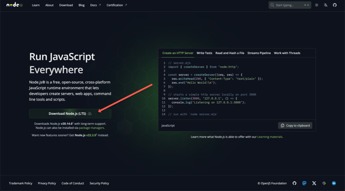
Task: Click code line 'res.end('Hello World!\n');'
Action: coord(194,83)
